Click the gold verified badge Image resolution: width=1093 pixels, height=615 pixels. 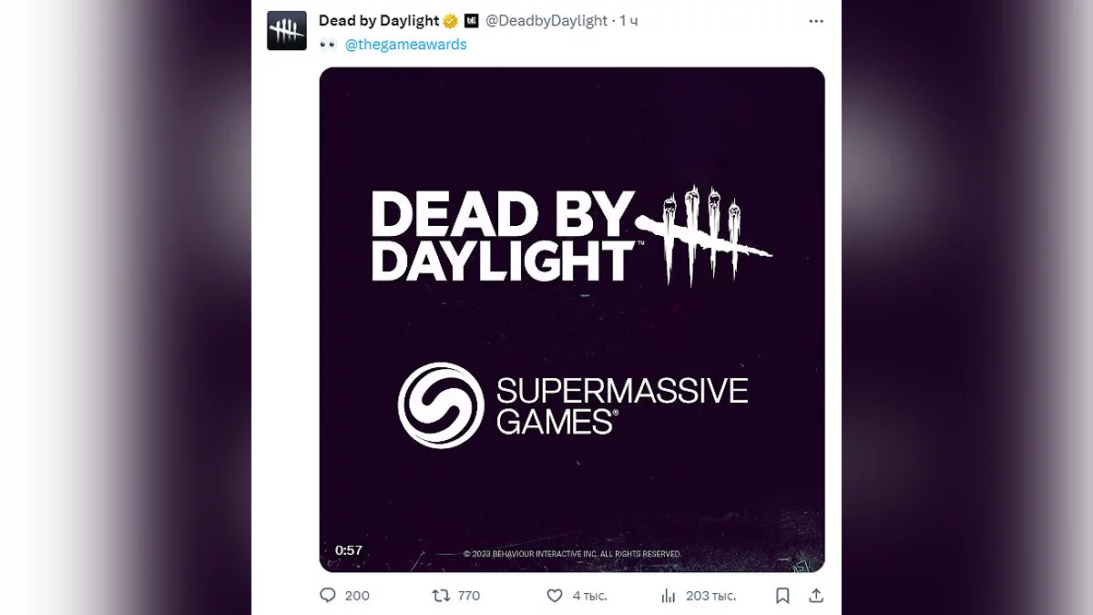pos(450,20)
